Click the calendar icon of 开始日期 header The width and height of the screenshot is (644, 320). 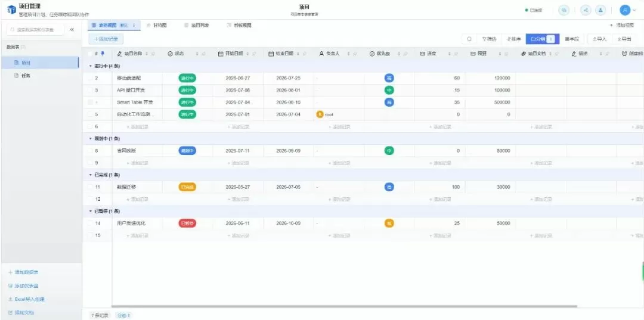221,54
